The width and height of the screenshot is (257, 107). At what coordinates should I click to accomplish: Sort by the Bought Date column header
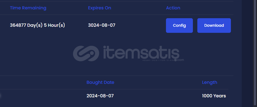100,82
